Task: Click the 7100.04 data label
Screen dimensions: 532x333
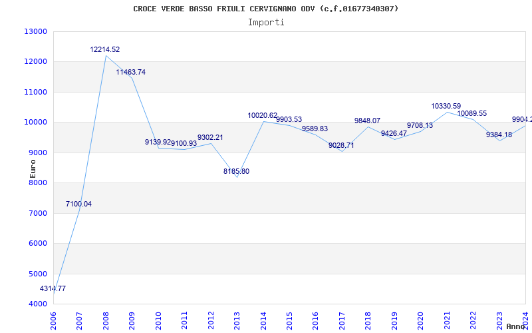Action: 78,204
